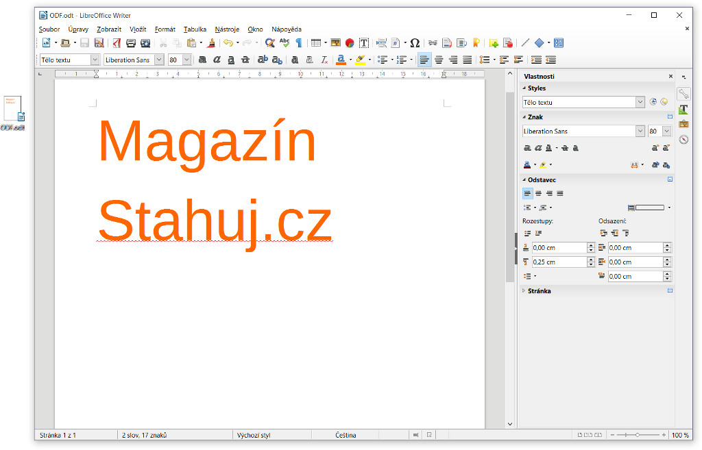Screen dimensions: 702x450
Task: Click Stránka 1 z 1 in the status bar
Action: pos(58,435)
